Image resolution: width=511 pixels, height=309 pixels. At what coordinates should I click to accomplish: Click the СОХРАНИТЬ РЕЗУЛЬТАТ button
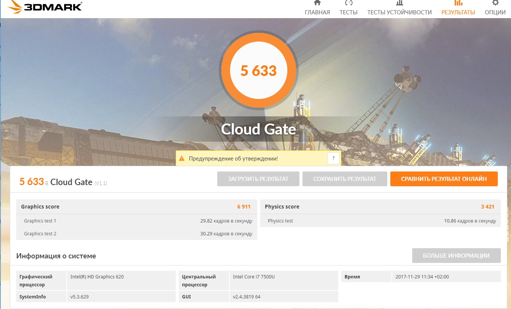coord(345,179)
